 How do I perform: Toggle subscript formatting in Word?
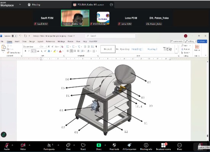point(42,51)
